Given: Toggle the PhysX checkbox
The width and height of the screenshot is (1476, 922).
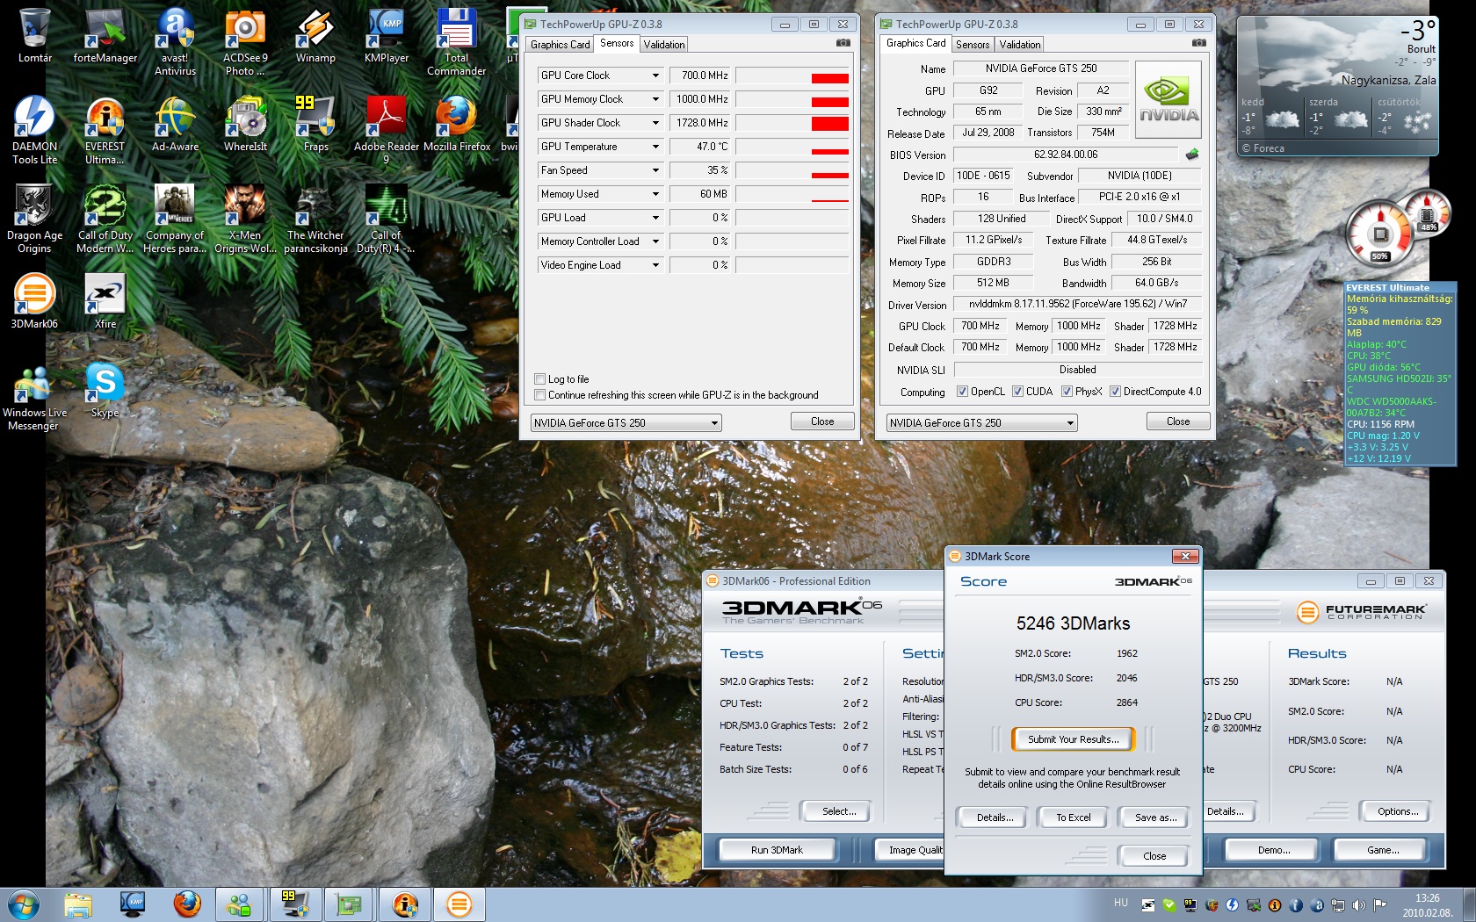Looking at the screenshot, I should pos(1067,392).
